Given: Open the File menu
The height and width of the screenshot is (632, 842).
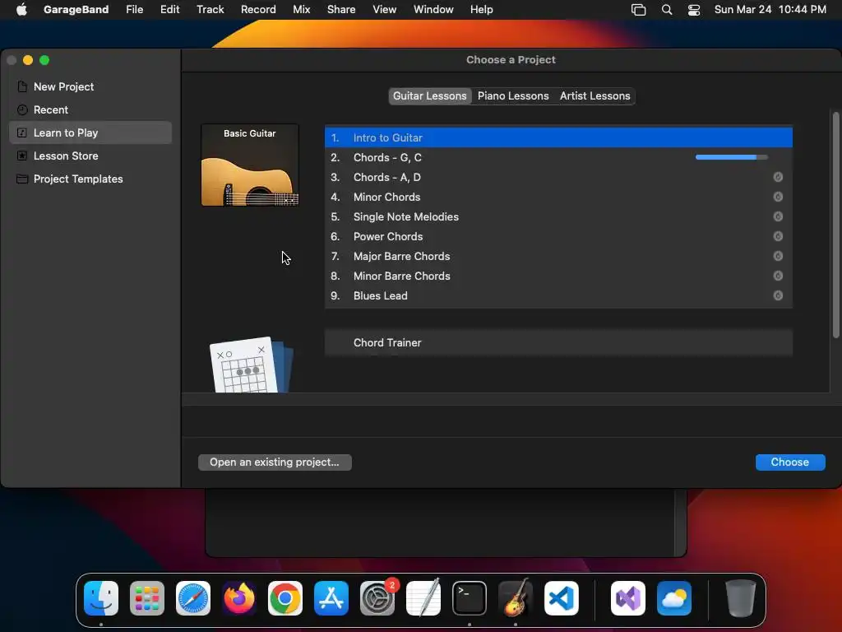Looking at the screenshot, I should tap(134, 10).
